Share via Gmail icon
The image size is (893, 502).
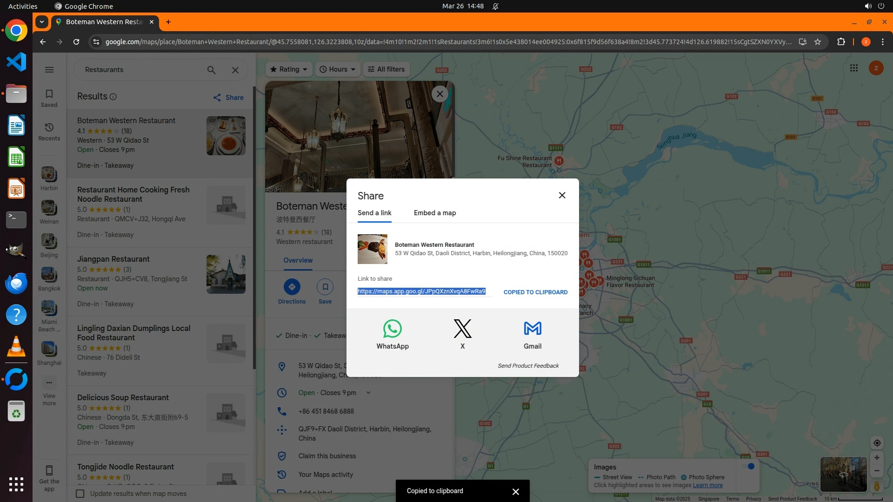533,329
